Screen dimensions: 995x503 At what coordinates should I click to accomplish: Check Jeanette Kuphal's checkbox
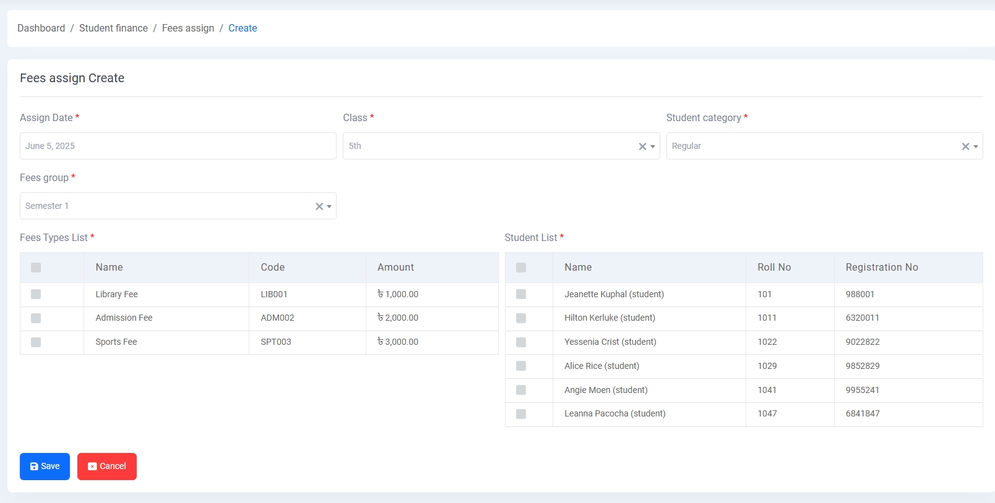(521, 294)
